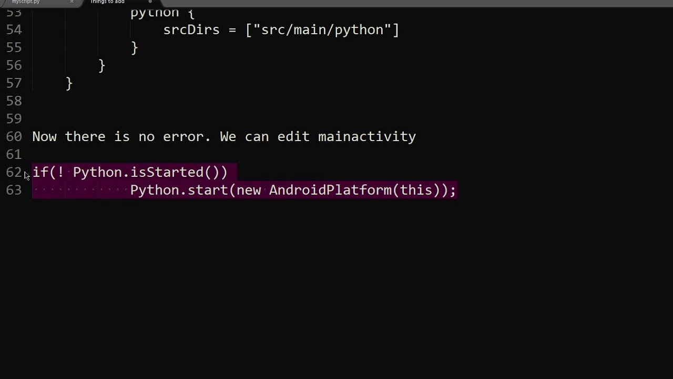
Task: Click line number 54 in the gutter
Action: point(14,30)
